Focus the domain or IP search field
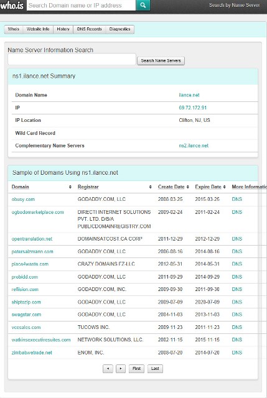 tap(82, 6)
